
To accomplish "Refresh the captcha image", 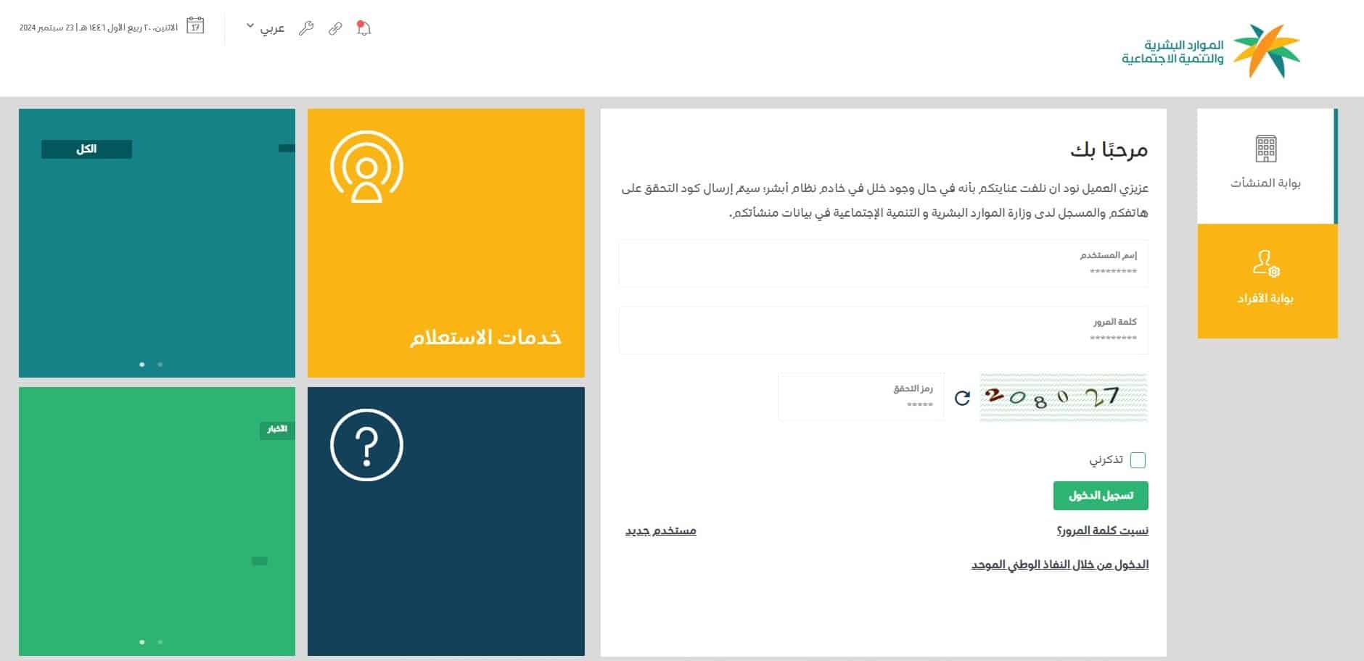I will pyautogui.click(x=962, y=398).
